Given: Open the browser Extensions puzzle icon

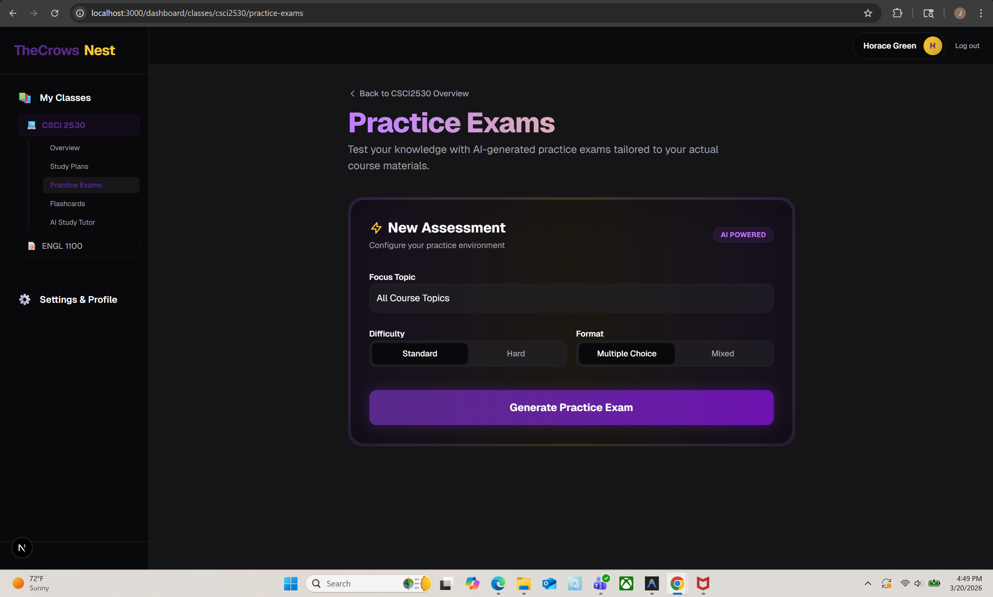Looking at the screenshot, I should 897,13.
